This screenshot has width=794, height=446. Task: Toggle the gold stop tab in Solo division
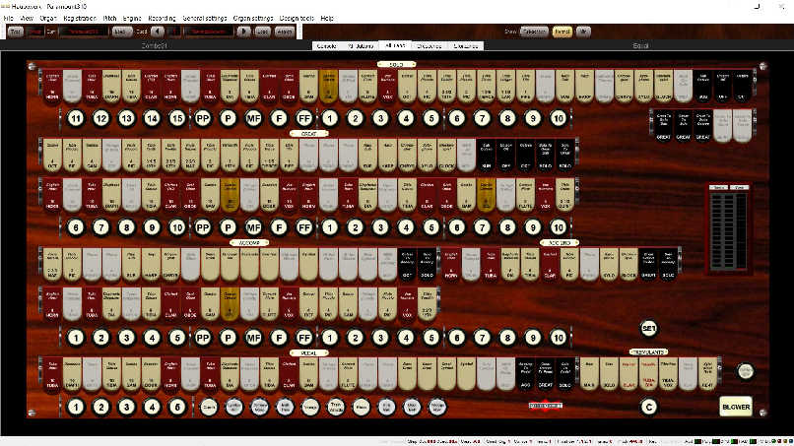pyautogui.click(x=328, y=87)
